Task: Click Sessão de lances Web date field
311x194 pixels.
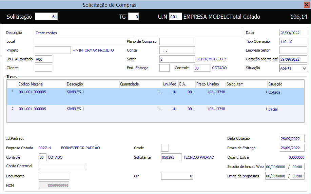Action: [276, 167]
